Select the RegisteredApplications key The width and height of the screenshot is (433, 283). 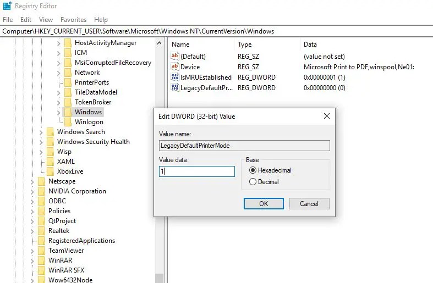pos(81,241)
